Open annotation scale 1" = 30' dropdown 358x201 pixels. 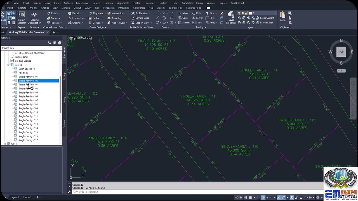tap(309, 198)
